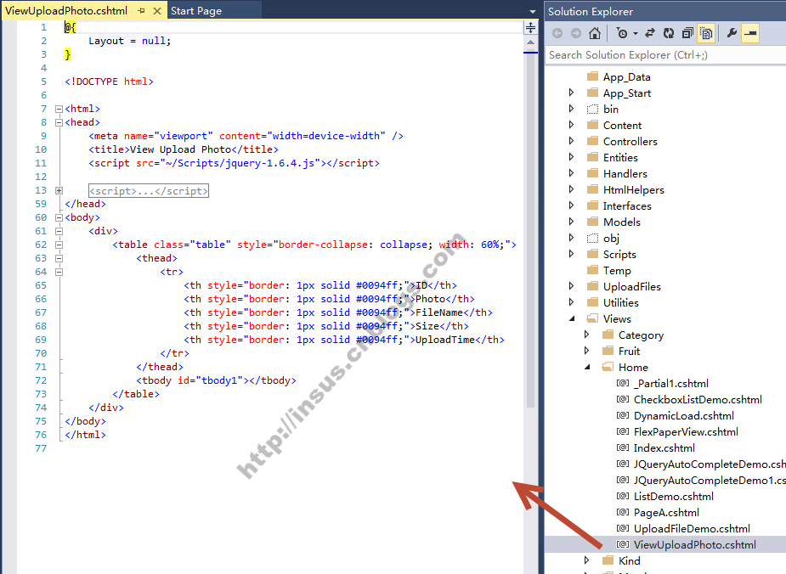
Task: Collapse the tr outlining on line 64
Action: (x=59, y=272)
